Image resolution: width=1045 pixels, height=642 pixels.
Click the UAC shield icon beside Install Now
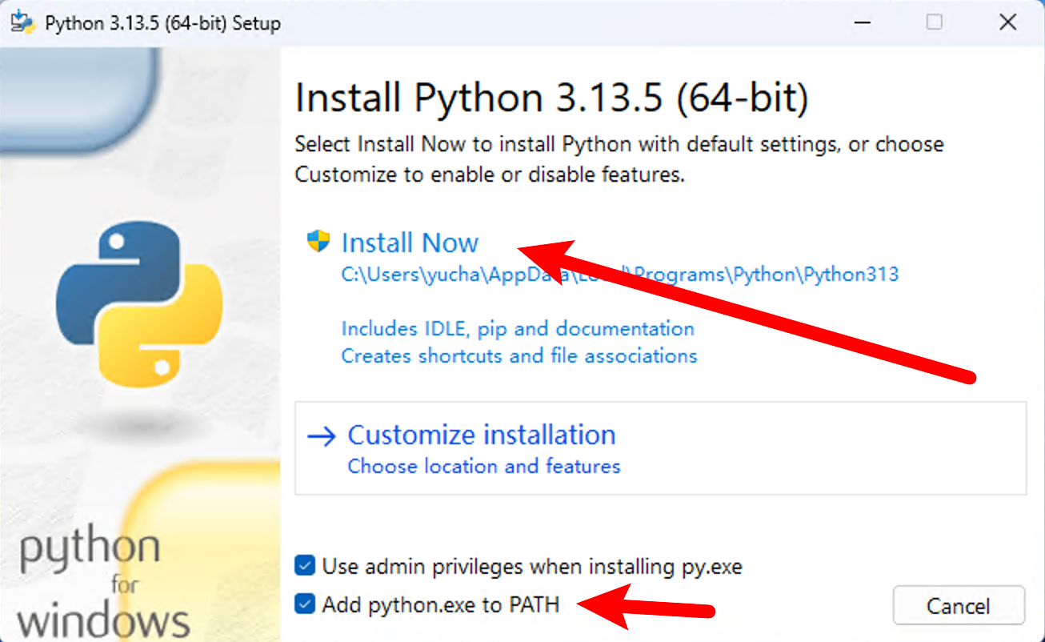point(318,241)
